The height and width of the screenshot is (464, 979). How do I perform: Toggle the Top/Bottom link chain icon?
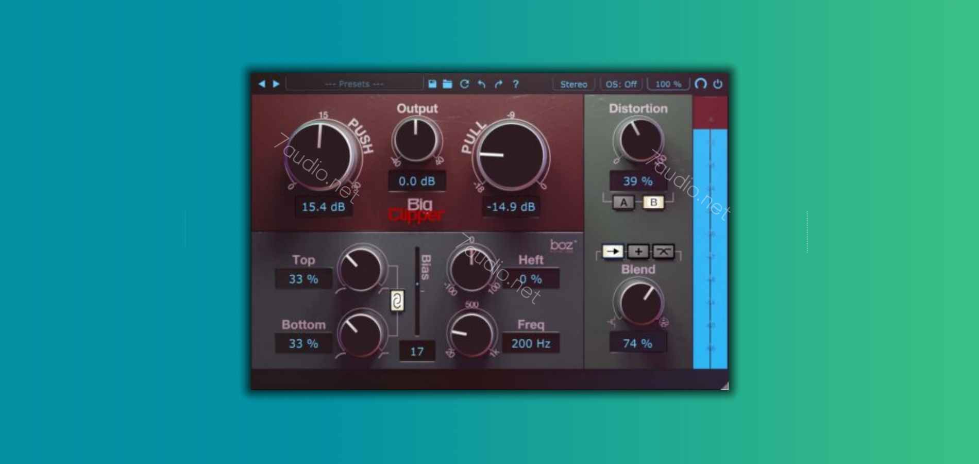pos(397,301)
